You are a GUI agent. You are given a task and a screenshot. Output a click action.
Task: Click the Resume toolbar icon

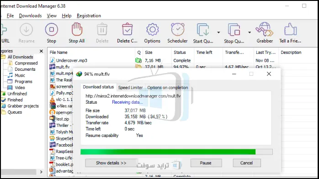(x=26, y=30)
